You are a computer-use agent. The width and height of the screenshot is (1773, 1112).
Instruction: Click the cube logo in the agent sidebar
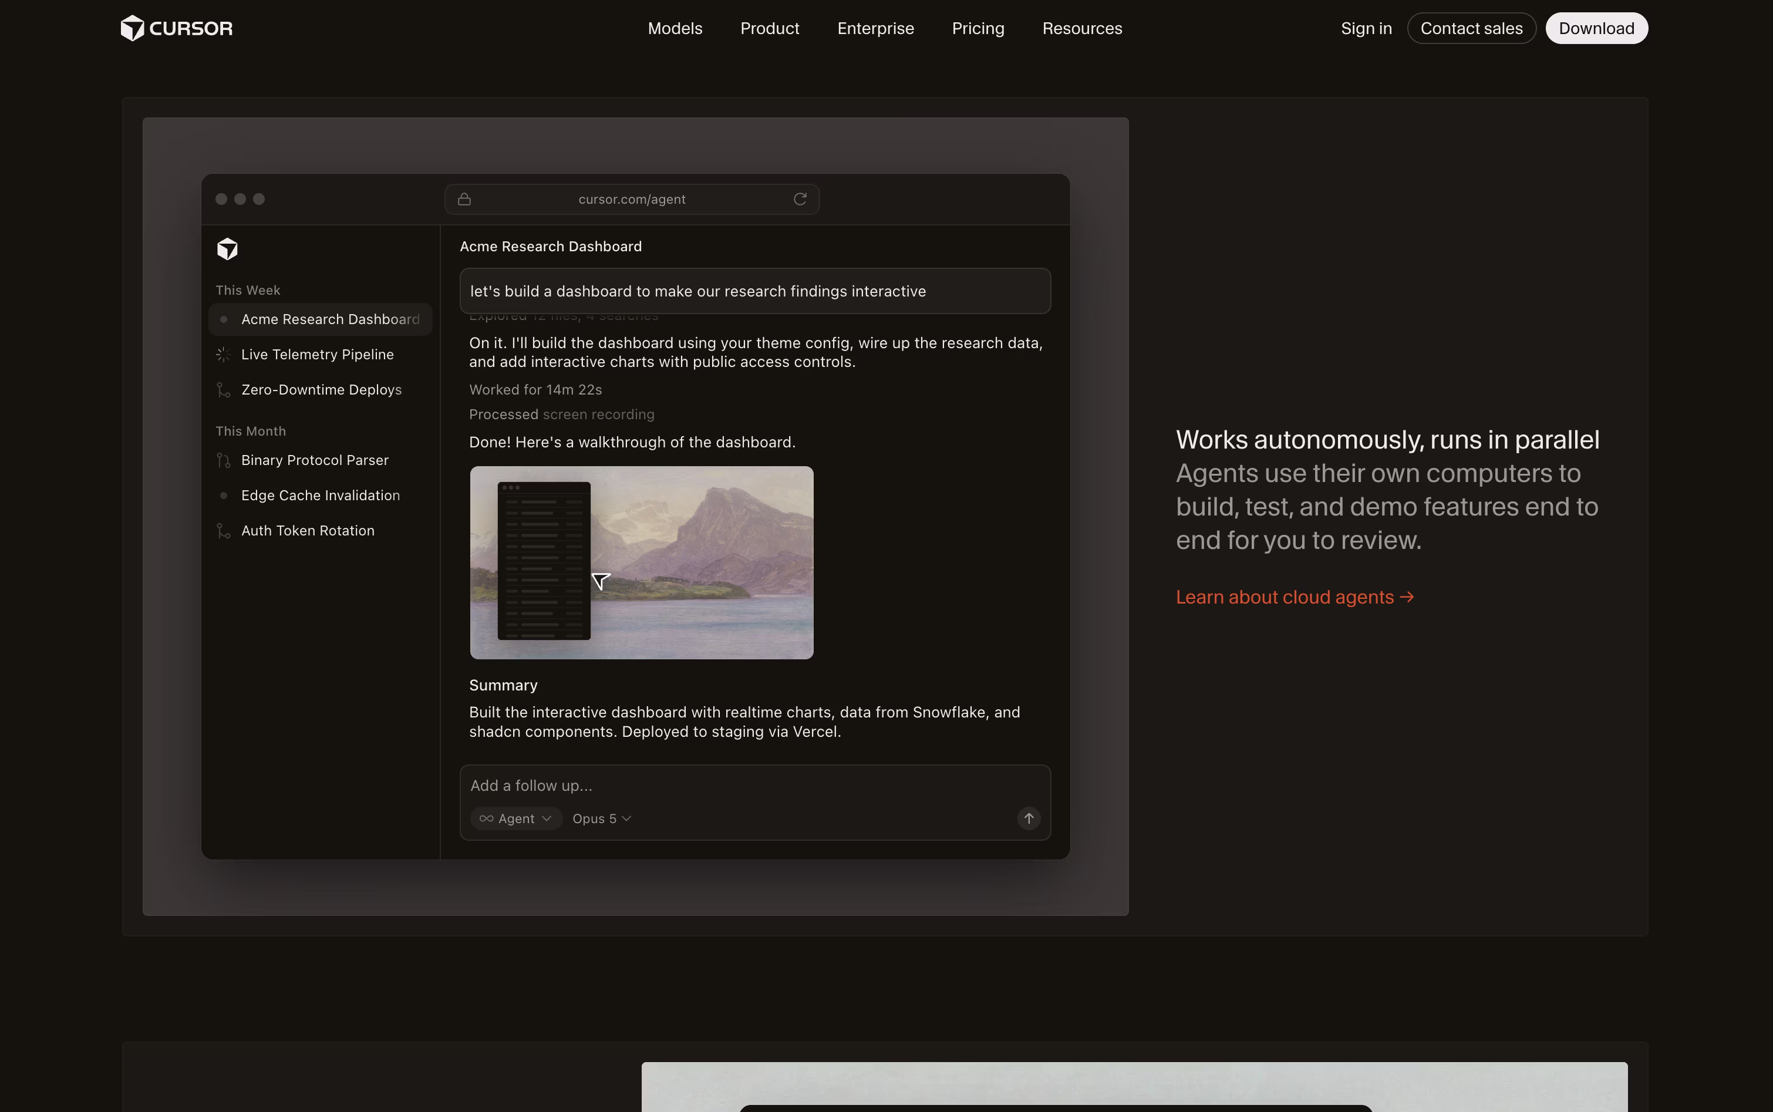click(x=227, y=248)
